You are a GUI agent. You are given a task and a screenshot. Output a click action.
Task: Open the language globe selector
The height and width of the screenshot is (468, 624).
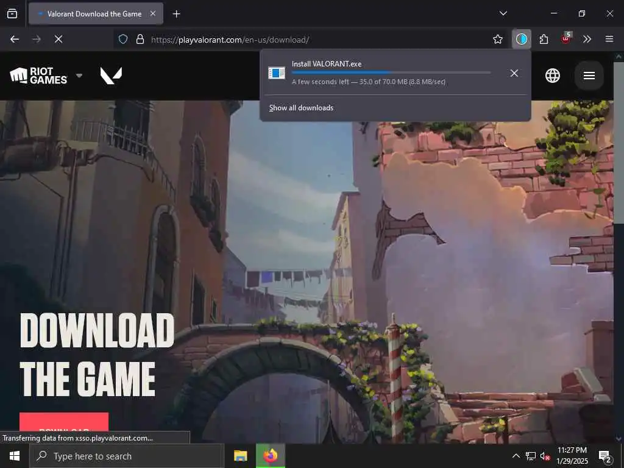pyautogui.click(x=552, y=75)
